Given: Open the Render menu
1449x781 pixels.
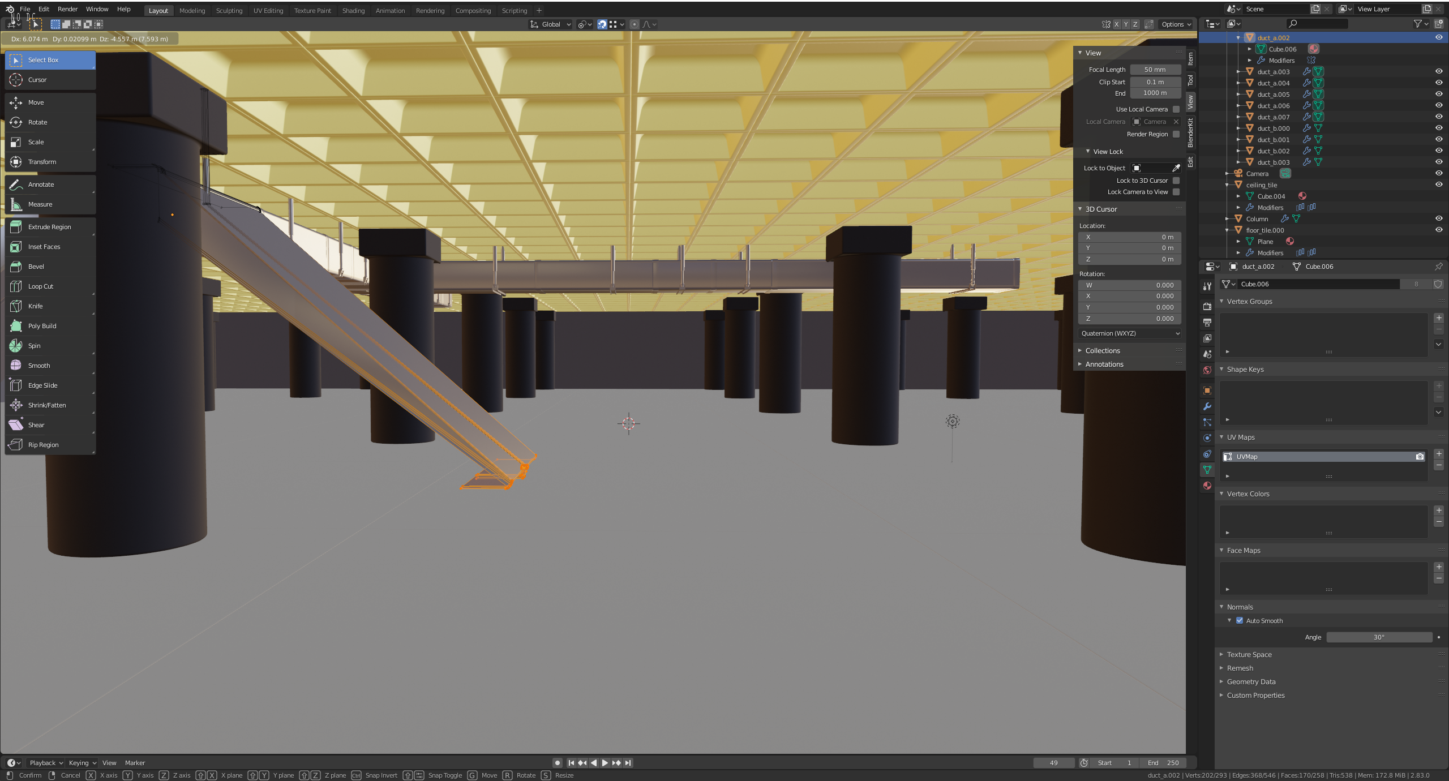Looking at the screenshot, I should pyautogui.click(x=67, y=9).
